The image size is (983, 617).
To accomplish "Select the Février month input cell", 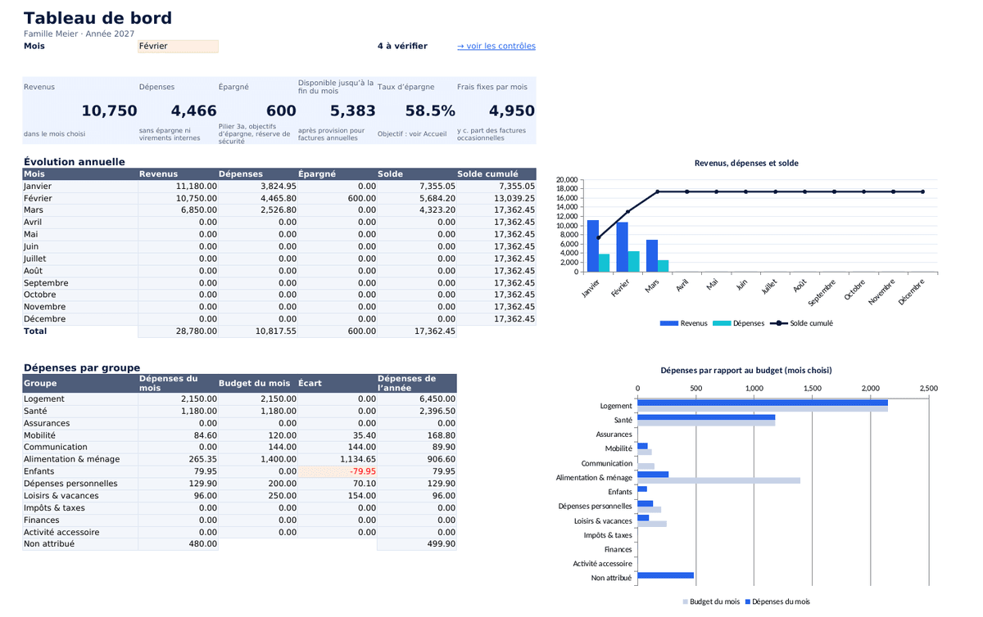I will tap(178, 47).
